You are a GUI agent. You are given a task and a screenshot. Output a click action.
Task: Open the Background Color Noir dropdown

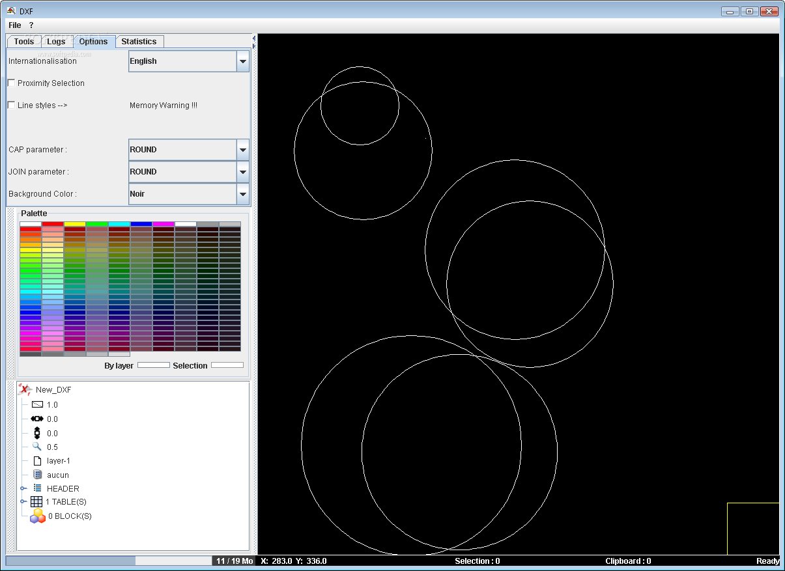(189, 194)
